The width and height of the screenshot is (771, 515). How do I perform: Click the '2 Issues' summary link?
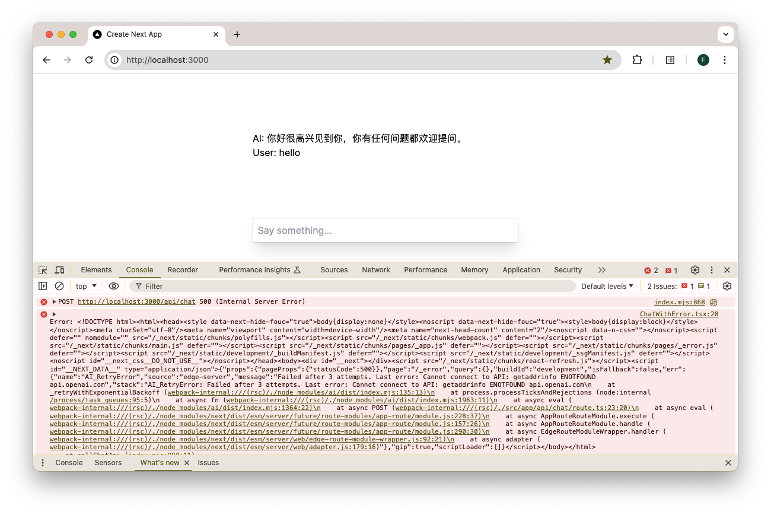[x=678, y=286]
